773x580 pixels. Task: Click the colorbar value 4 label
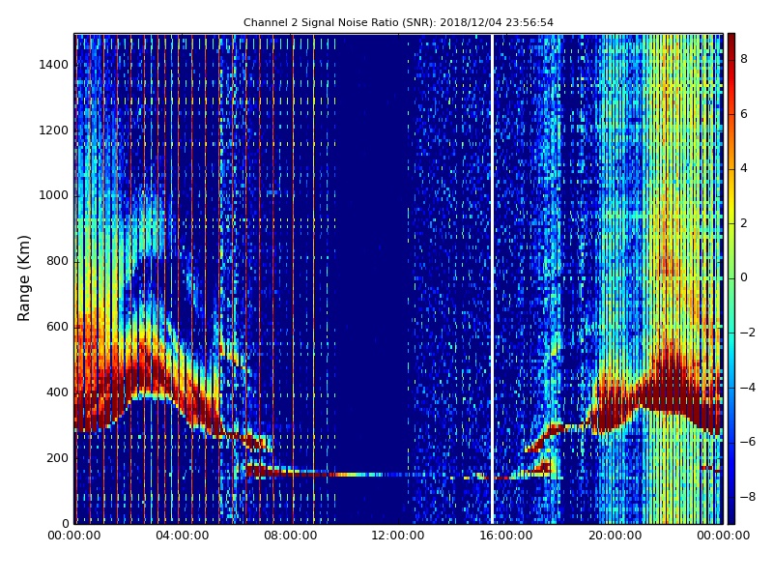tap(744, 168)
